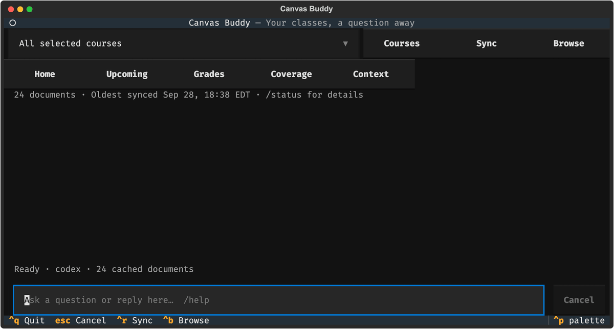Open the Browse button at top
This screenshot has height=329, width=614.
(568, 44)
